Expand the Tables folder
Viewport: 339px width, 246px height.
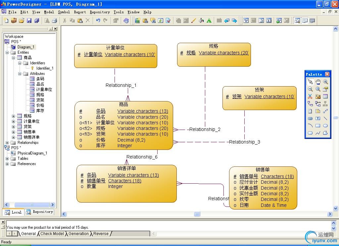[7, 158]
